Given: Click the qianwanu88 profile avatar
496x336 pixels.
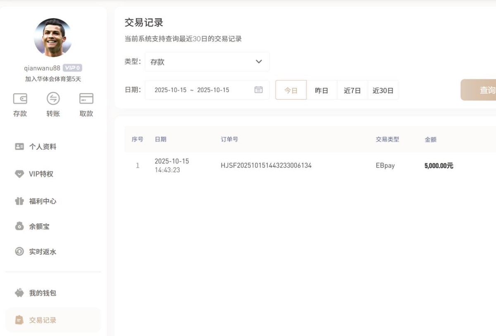Looking at the screenshot, I should point(53,37).
